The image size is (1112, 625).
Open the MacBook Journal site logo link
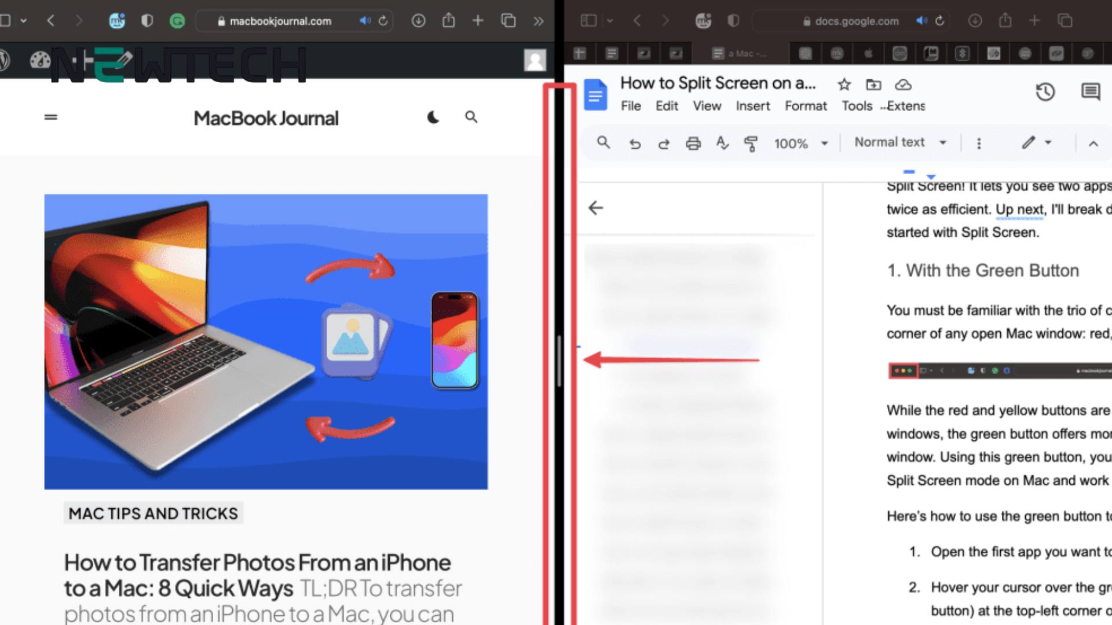266,118
